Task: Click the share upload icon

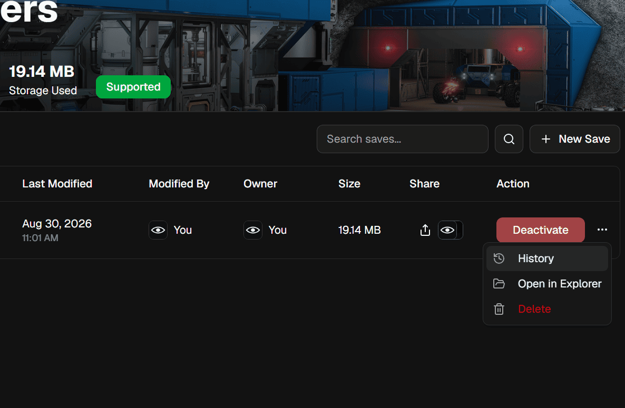Action: (x=425, y=230)
